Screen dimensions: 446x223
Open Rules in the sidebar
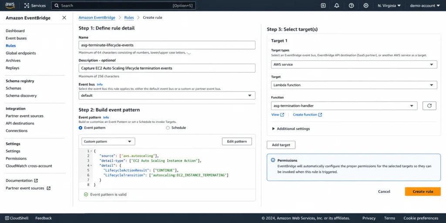[x=11, y=45]
